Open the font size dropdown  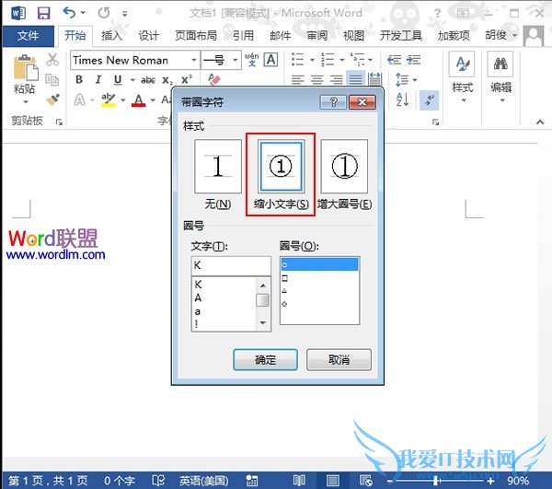click(x=235, y=60)
